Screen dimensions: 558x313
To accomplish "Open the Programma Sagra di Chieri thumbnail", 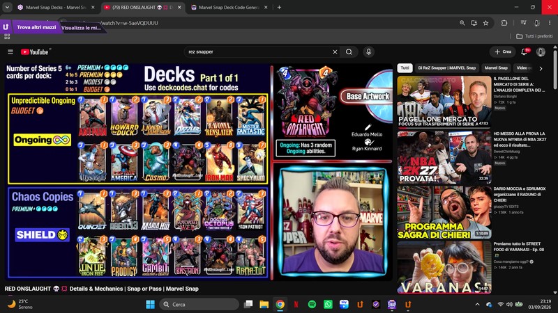I will [444, 212].
